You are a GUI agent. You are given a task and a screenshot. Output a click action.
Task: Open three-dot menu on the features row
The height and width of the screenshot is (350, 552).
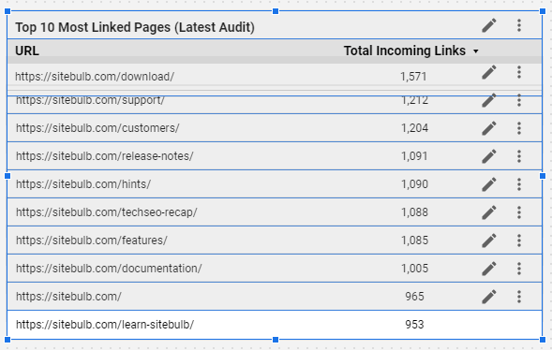pos(519,241)
